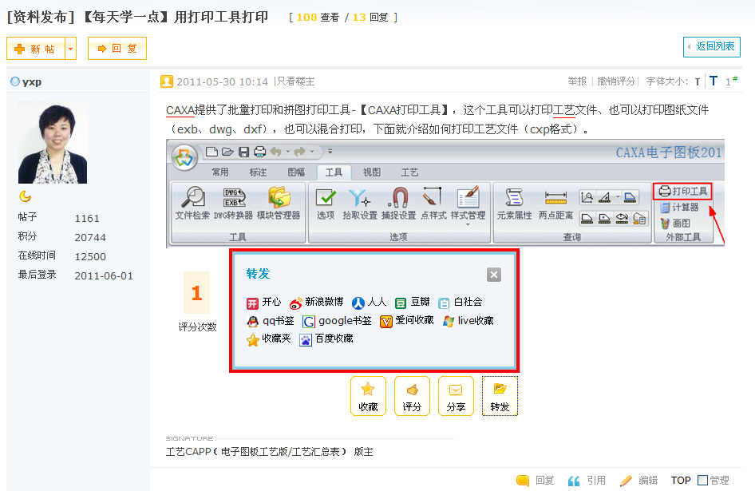755x491 pixels.
Task: Switch to the 图幅 ribbon tab
Action: [x=295, y=172]
